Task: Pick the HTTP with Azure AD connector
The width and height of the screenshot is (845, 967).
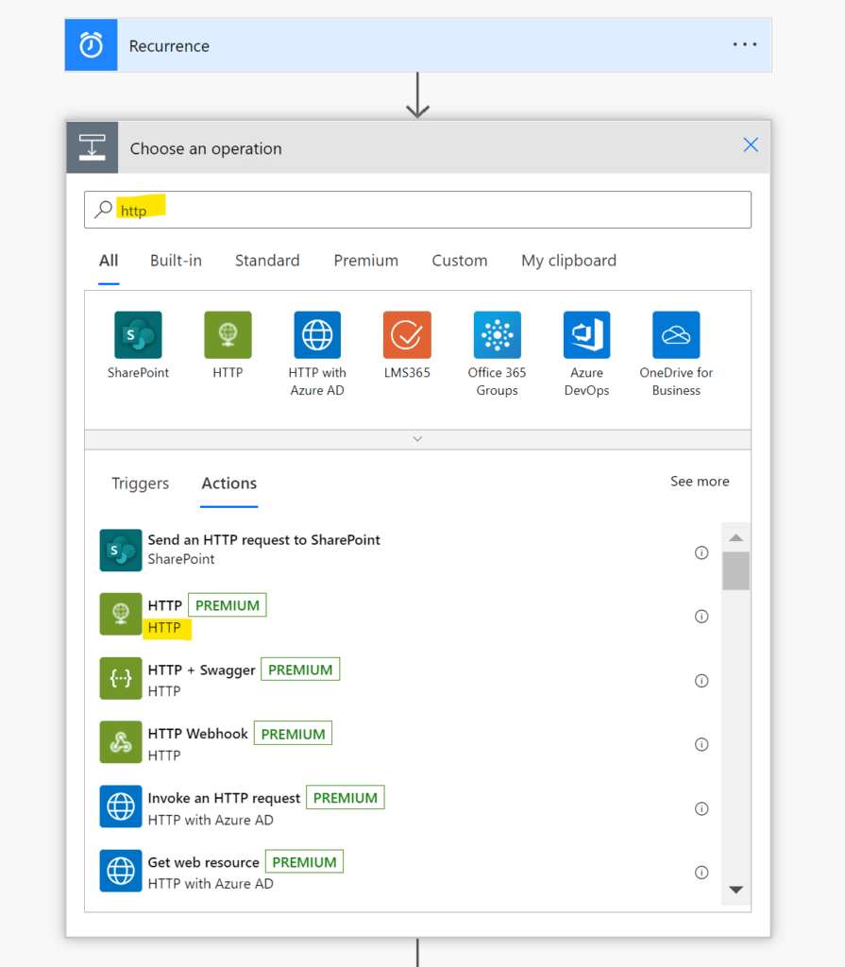Action: pos(317,335)
